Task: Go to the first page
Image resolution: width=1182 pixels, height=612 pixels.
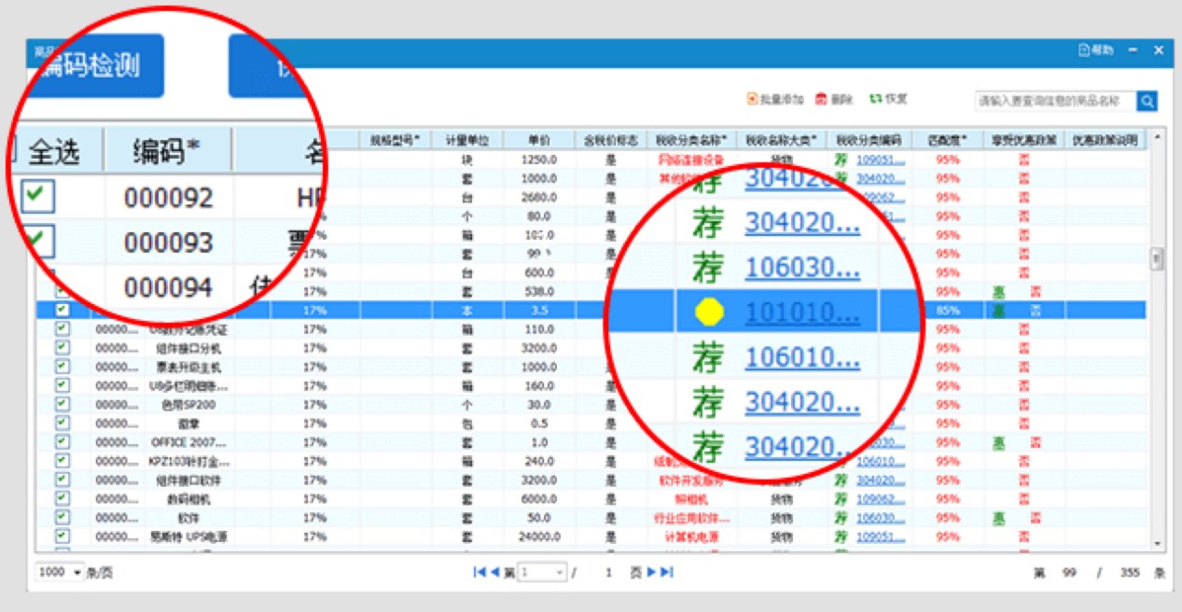Action: pos(480,572)
